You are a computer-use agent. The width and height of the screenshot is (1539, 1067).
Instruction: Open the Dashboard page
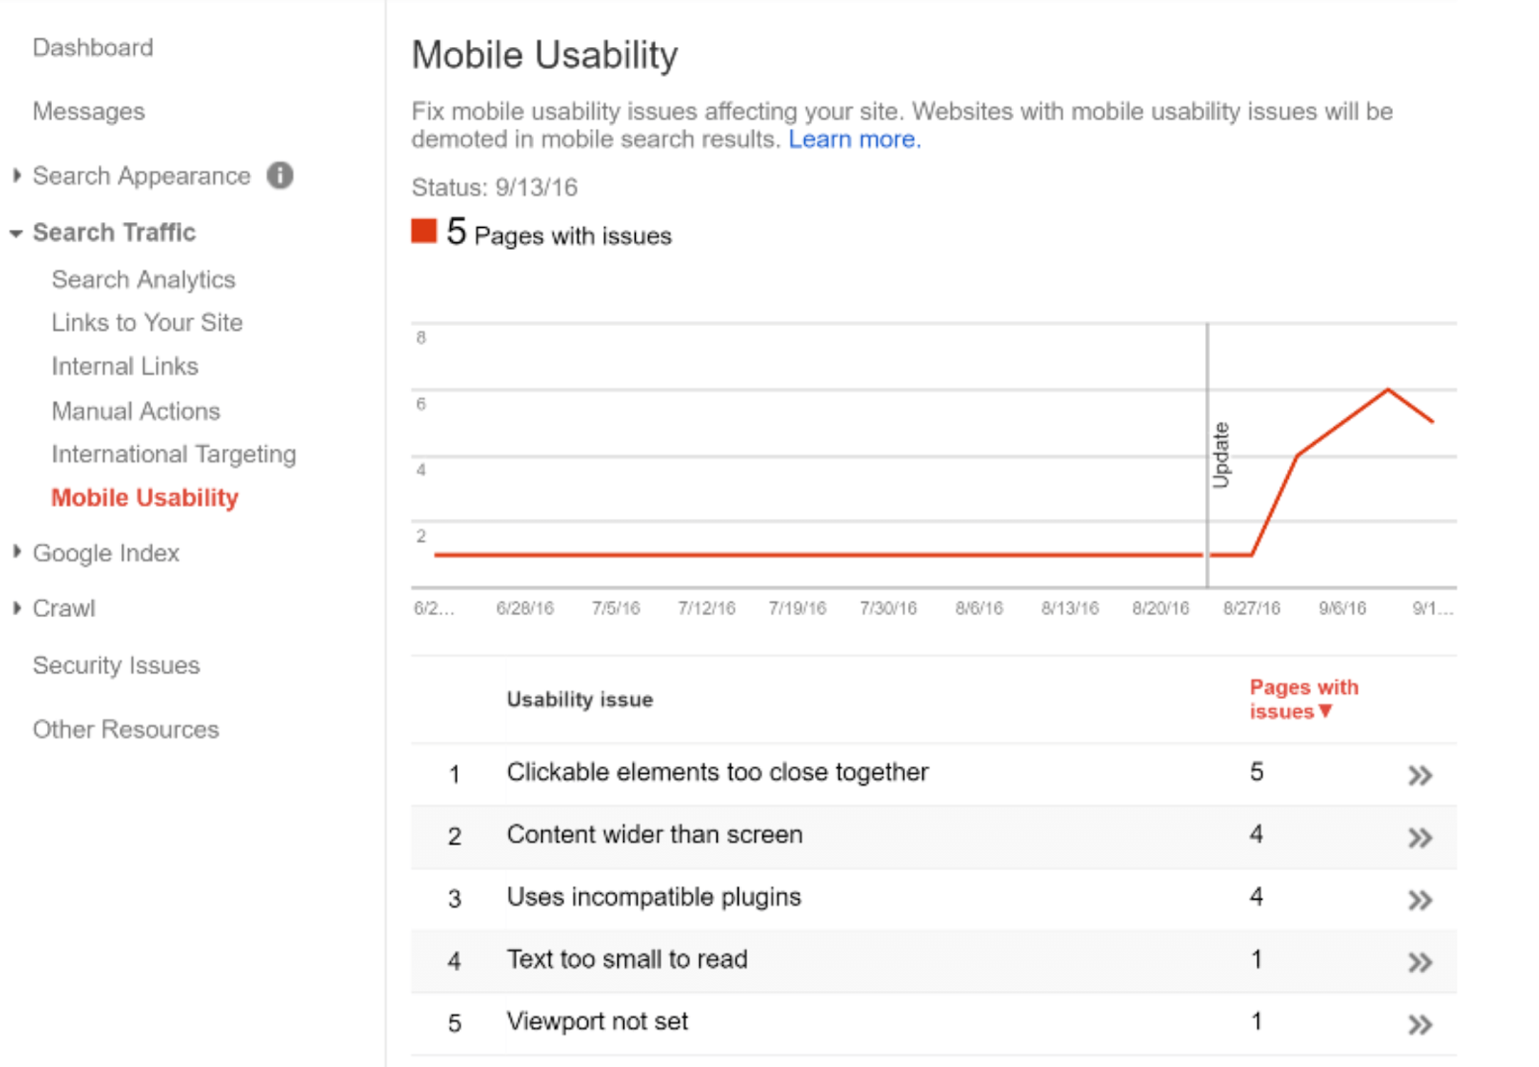93,46
